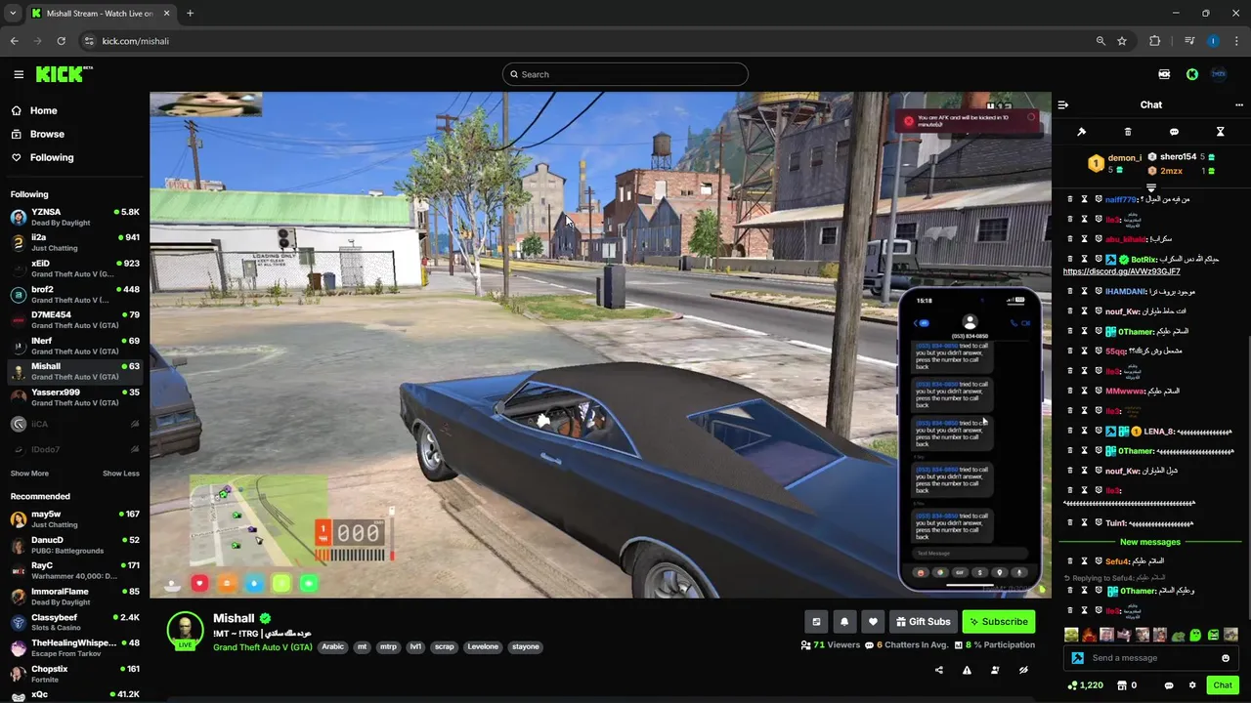Viewport: 1251px width, 703px height.
Task: Click the Grand Theft Auto V category link
Action: point(263,647)
